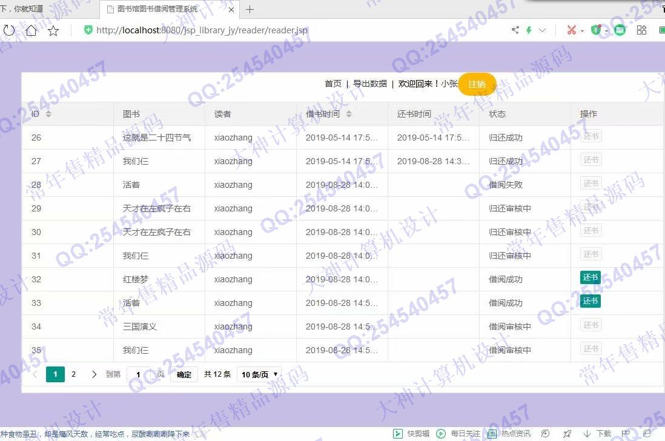Viewport: 665px width, 441px height.
Task: Open the red scissors screenshot tool
Action: 572,30
